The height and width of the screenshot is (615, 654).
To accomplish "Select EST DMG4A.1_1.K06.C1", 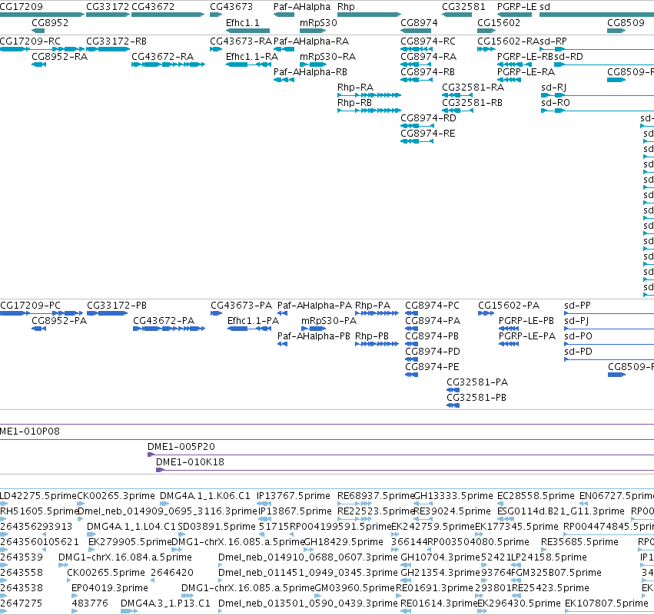I will click(204, 496).
